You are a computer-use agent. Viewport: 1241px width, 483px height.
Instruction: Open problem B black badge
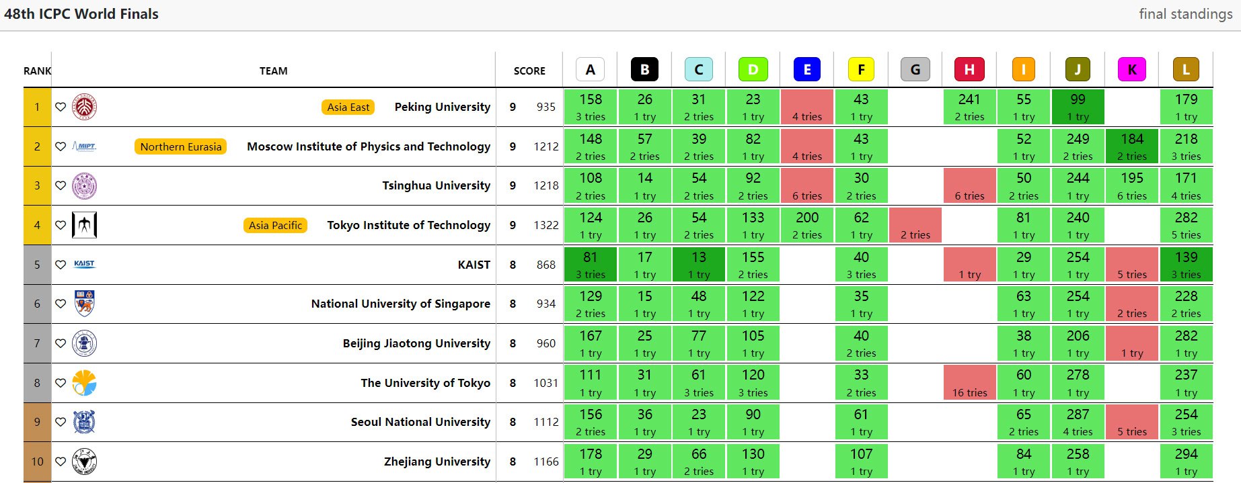(644, 69)
